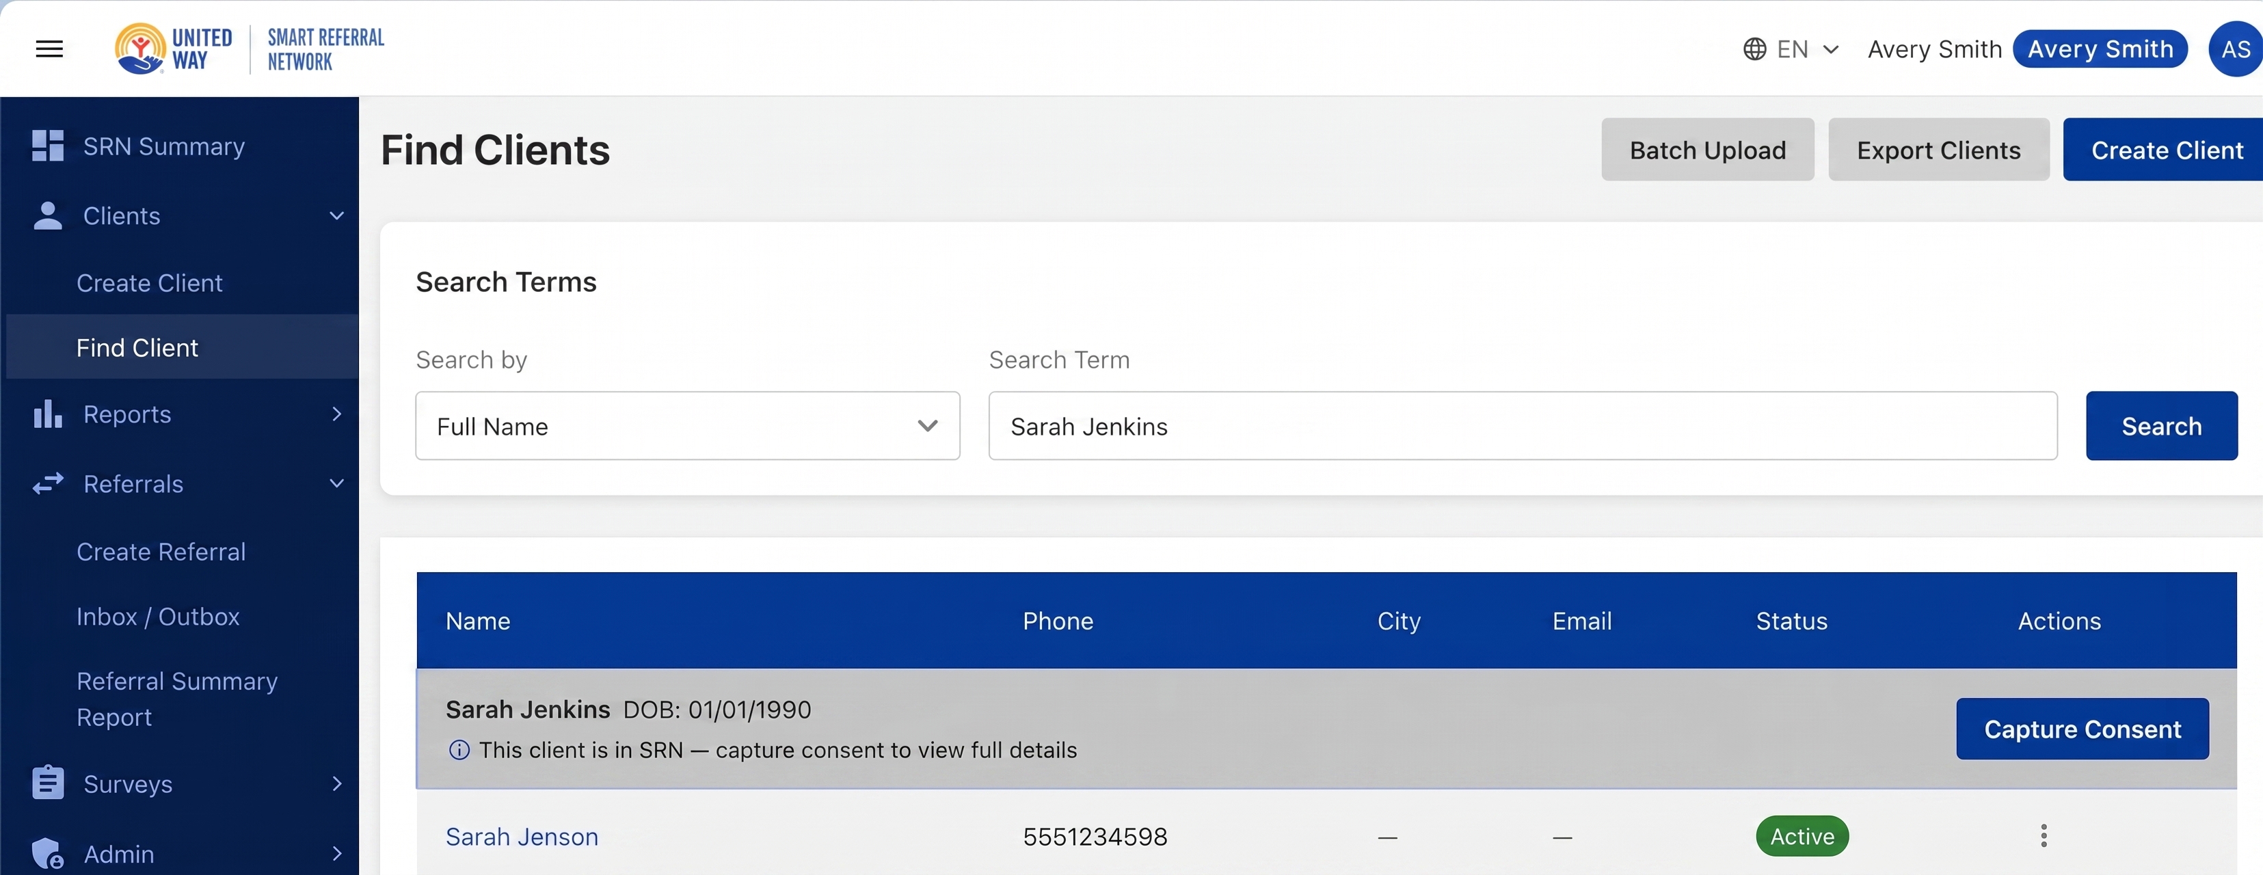Click the Search button
The height and width of the screenshot is (875, 2263).
click(x=2161, y=426)
